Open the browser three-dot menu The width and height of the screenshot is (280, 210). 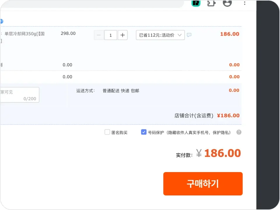click(244, 3)
